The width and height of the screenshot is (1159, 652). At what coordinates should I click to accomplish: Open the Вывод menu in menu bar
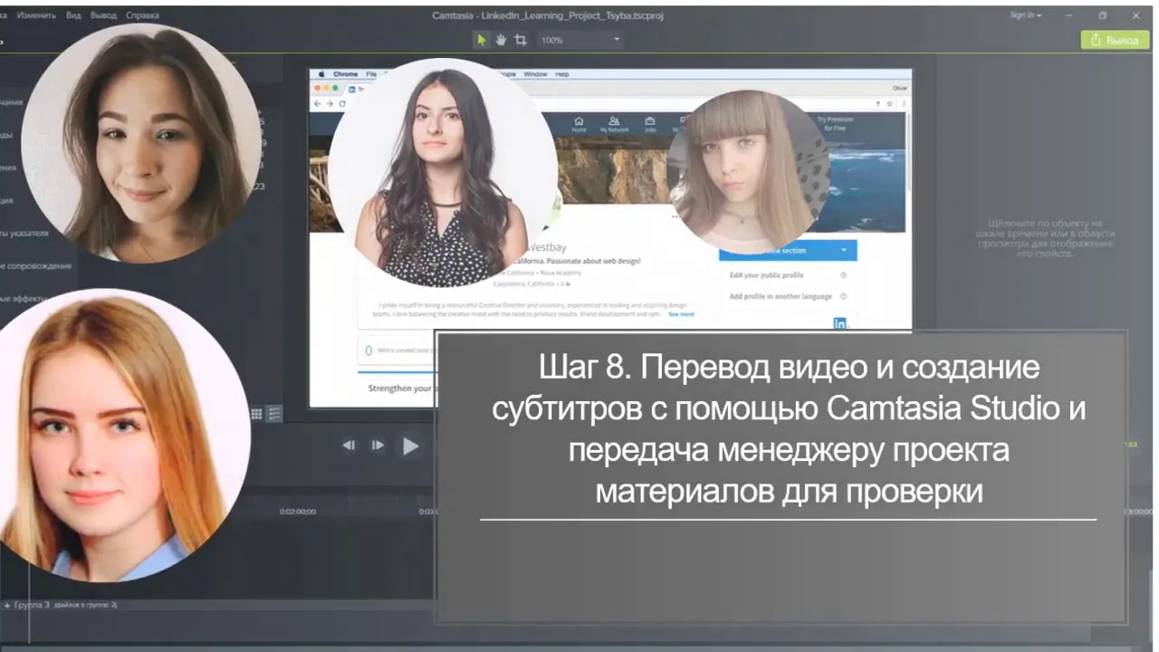[x=103, y=15]
